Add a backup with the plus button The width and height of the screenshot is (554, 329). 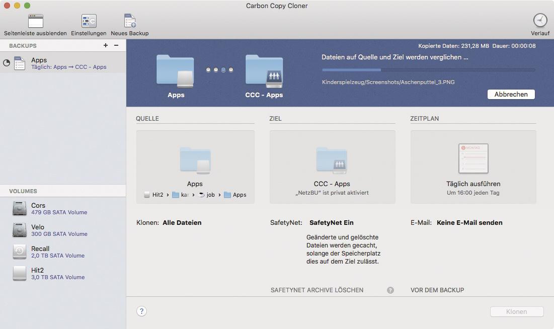pos(105,45)
